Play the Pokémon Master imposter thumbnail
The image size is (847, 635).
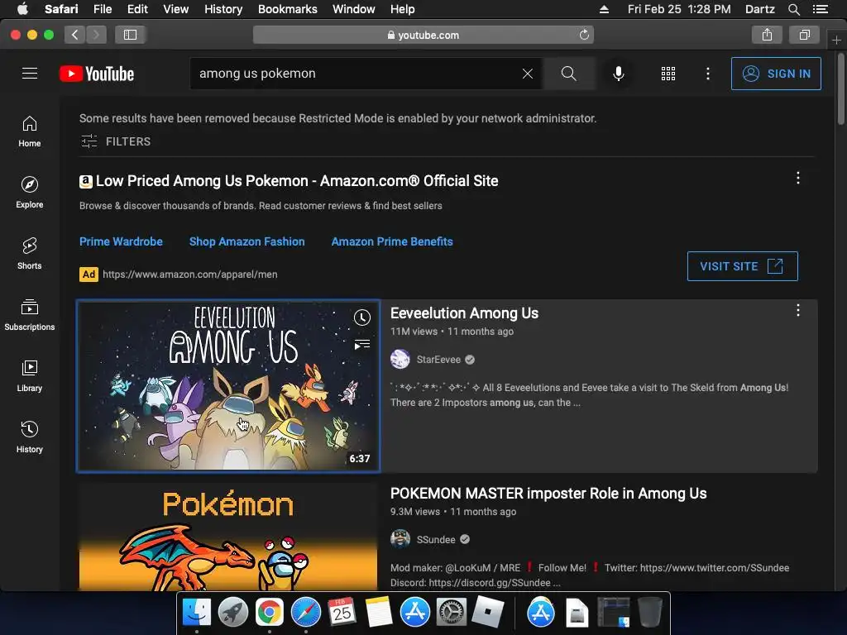[228, 536]
